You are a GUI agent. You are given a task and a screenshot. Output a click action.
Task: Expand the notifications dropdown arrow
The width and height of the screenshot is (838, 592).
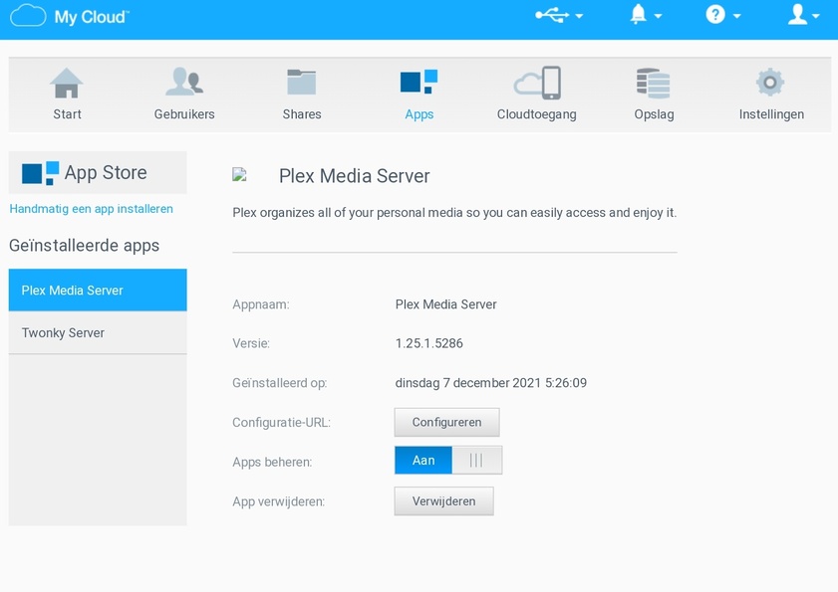(658, 17)
